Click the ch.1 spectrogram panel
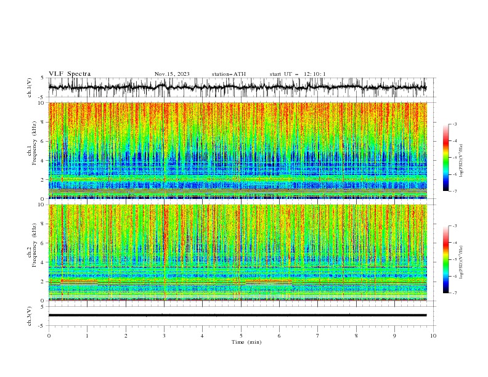This screenshot has height=377, width=488. pos(238,150)
